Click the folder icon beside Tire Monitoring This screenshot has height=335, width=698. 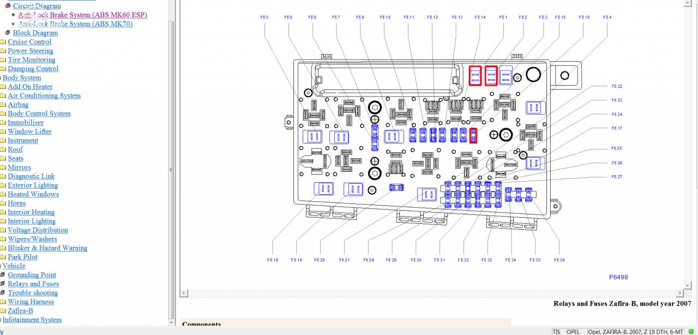click(x=3, y=60)
